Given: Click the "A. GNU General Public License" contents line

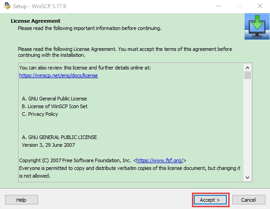Looking at the screenshot, I should pos(54,99).
